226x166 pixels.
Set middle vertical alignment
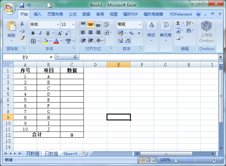(x=90, y=24)
